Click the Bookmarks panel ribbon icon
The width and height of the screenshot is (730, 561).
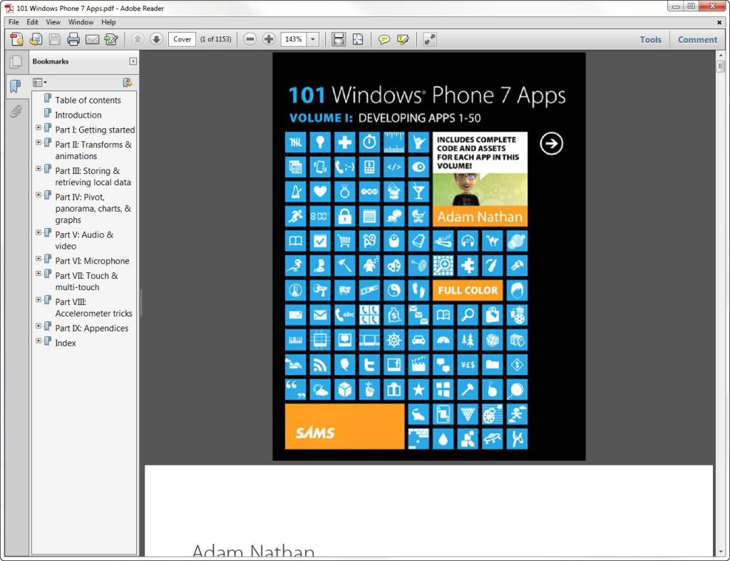click(16, 86)
